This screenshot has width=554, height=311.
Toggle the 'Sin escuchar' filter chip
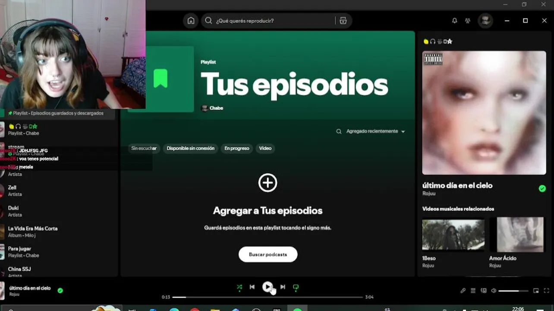144,148
